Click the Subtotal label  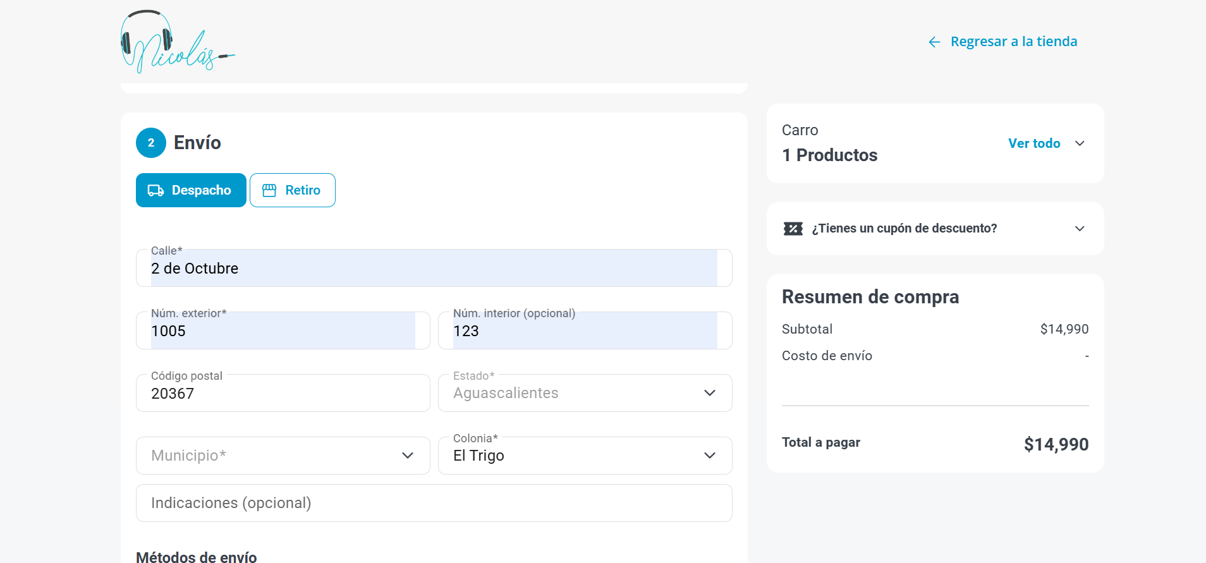pos(807,329)
